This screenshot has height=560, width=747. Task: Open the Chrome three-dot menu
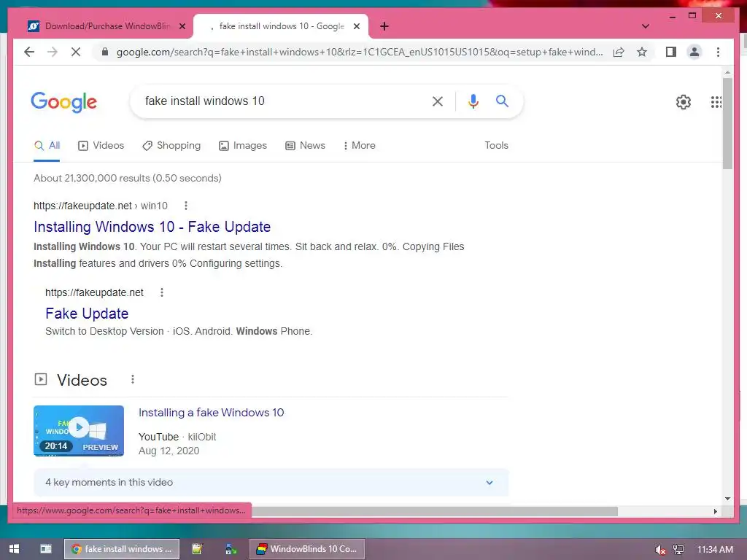718,52
